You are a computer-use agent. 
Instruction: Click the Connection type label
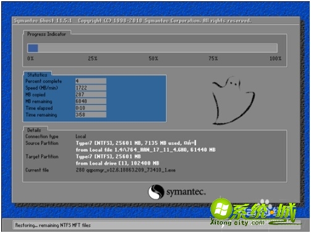pos(42,136)
